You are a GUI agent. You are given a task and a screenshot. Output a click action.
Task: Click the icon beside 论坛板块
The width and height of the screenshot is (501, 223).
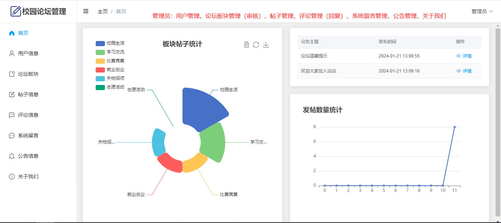pos(12,74)
